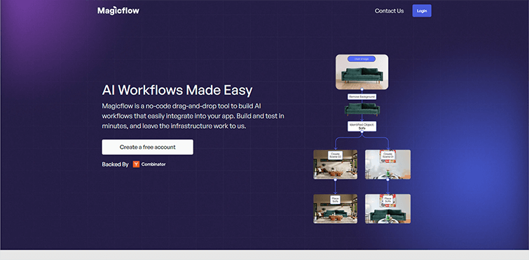
Task: Click the Remove Background node label
Action: click(362, 96)
